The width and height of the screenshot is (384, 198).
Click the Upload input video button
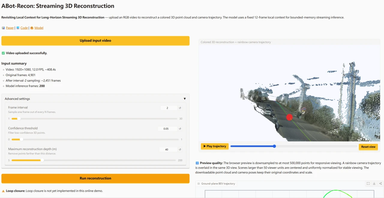click(95, 41)
